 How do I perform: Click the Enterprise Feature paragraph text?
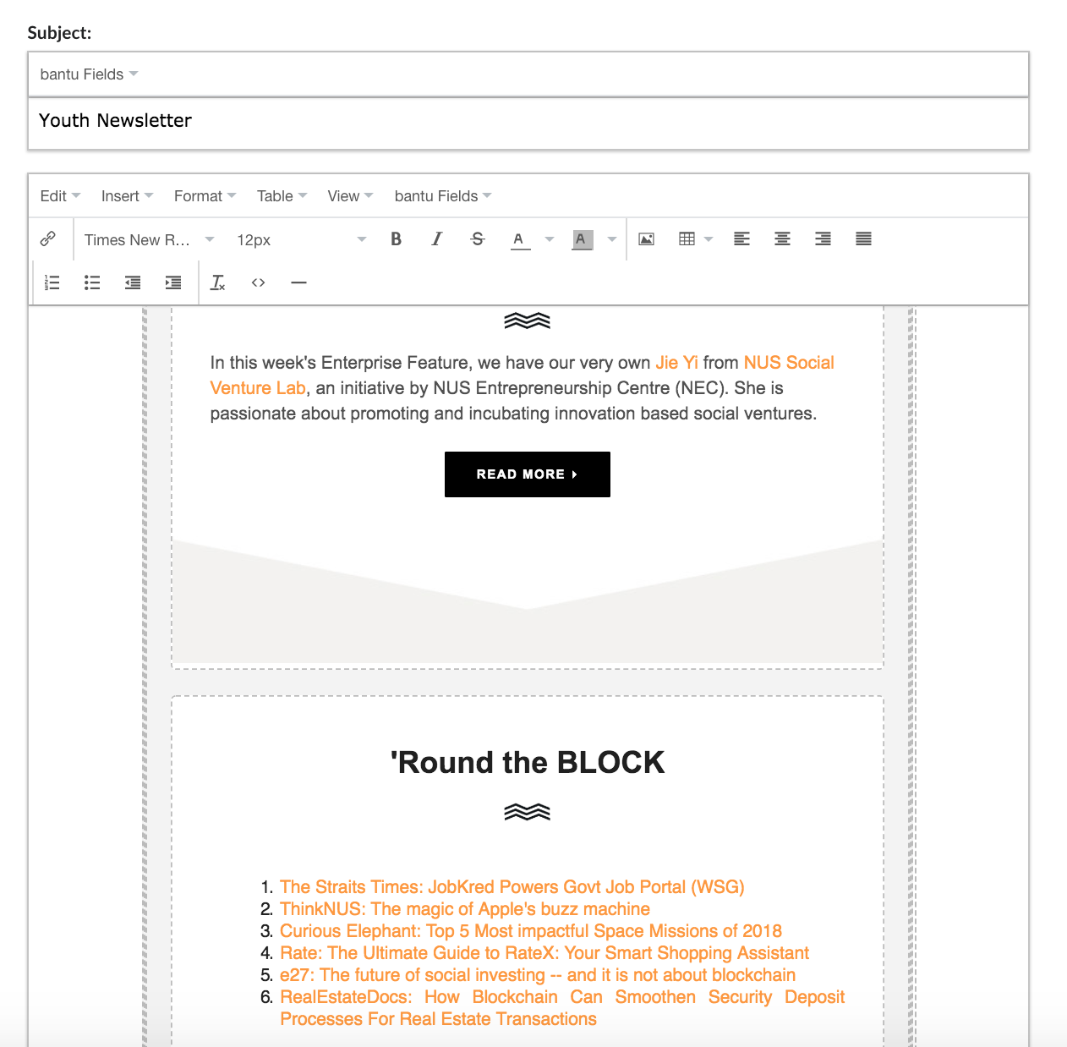click(x=522, y=388)
